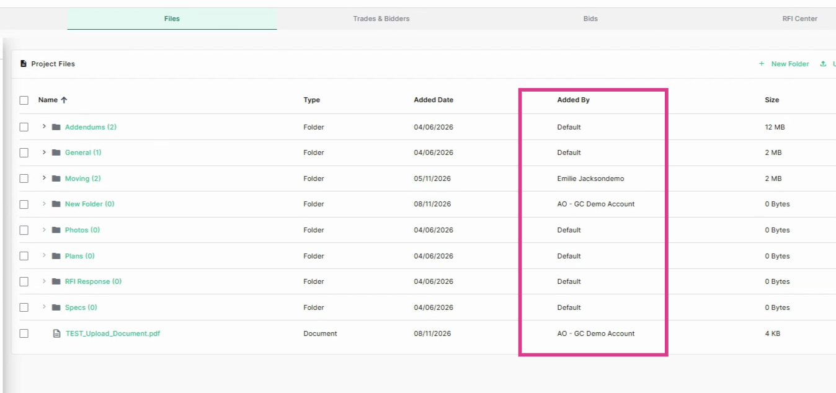Sort by the Added By column header
This screenshot has width=836, height=393.
pos(573,100)
